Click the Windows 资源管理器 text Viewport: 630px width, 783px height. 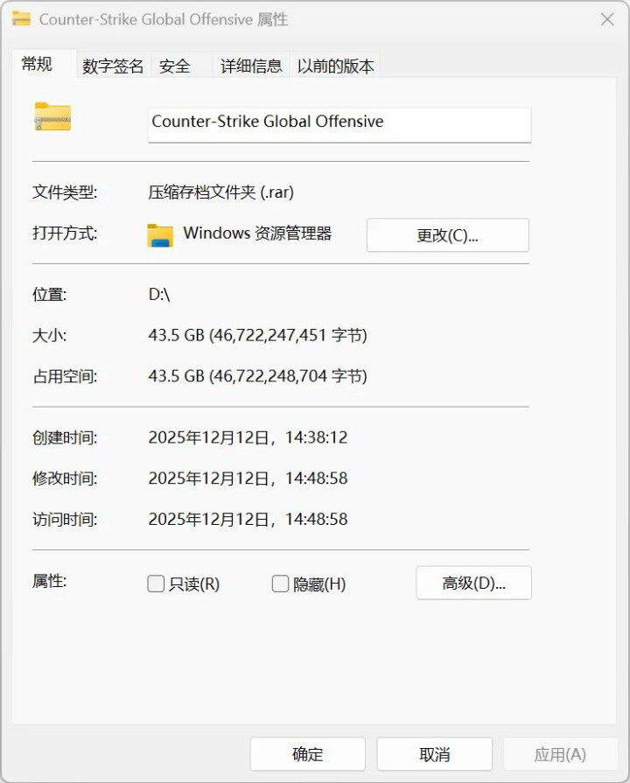257,234
